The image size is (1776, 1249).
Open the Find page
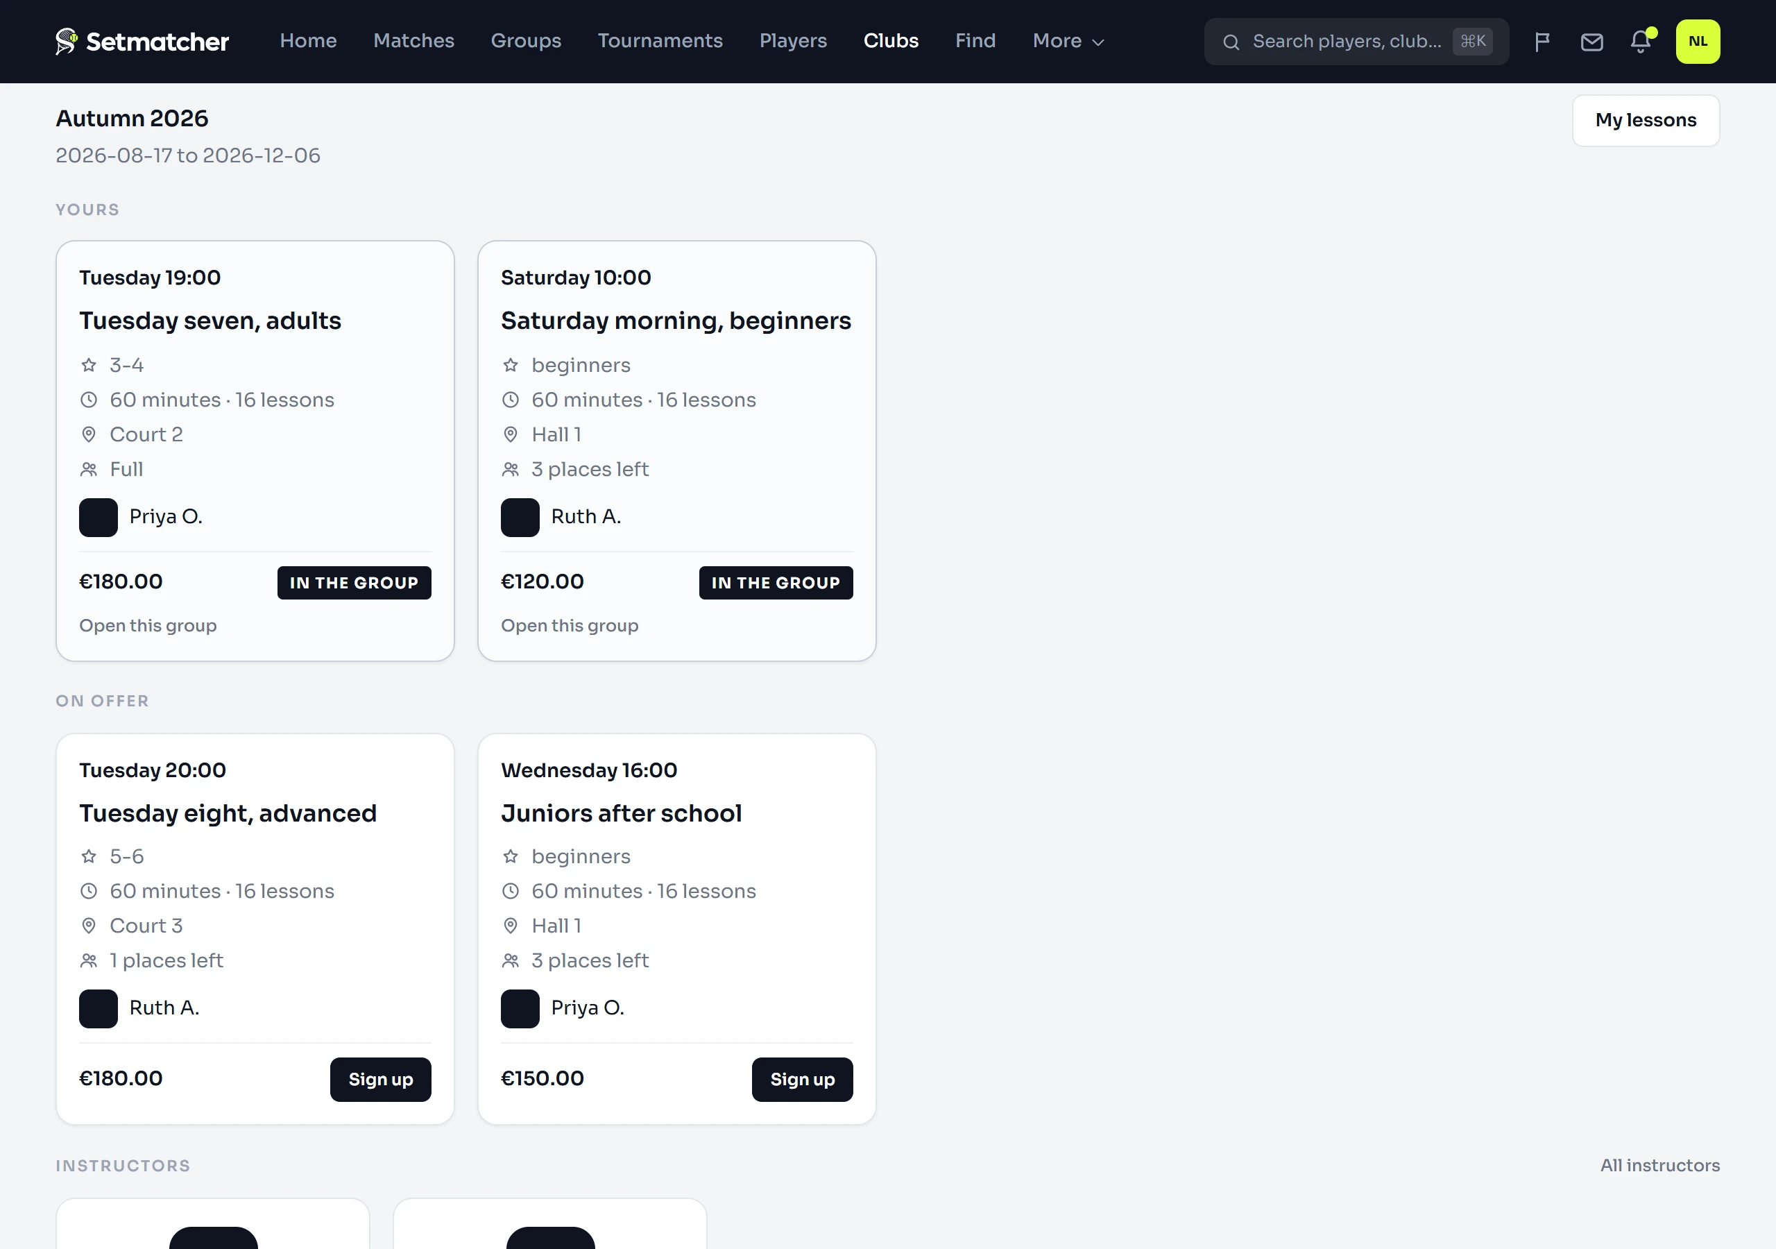point(975,41)
